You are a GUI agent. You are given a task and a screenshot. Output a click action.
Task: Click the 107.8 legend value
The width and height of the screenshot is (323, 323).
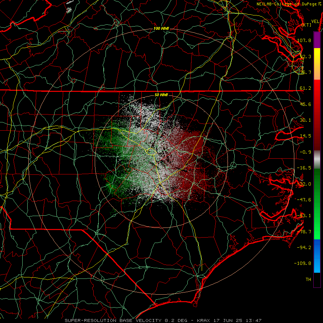pos(304,40)
